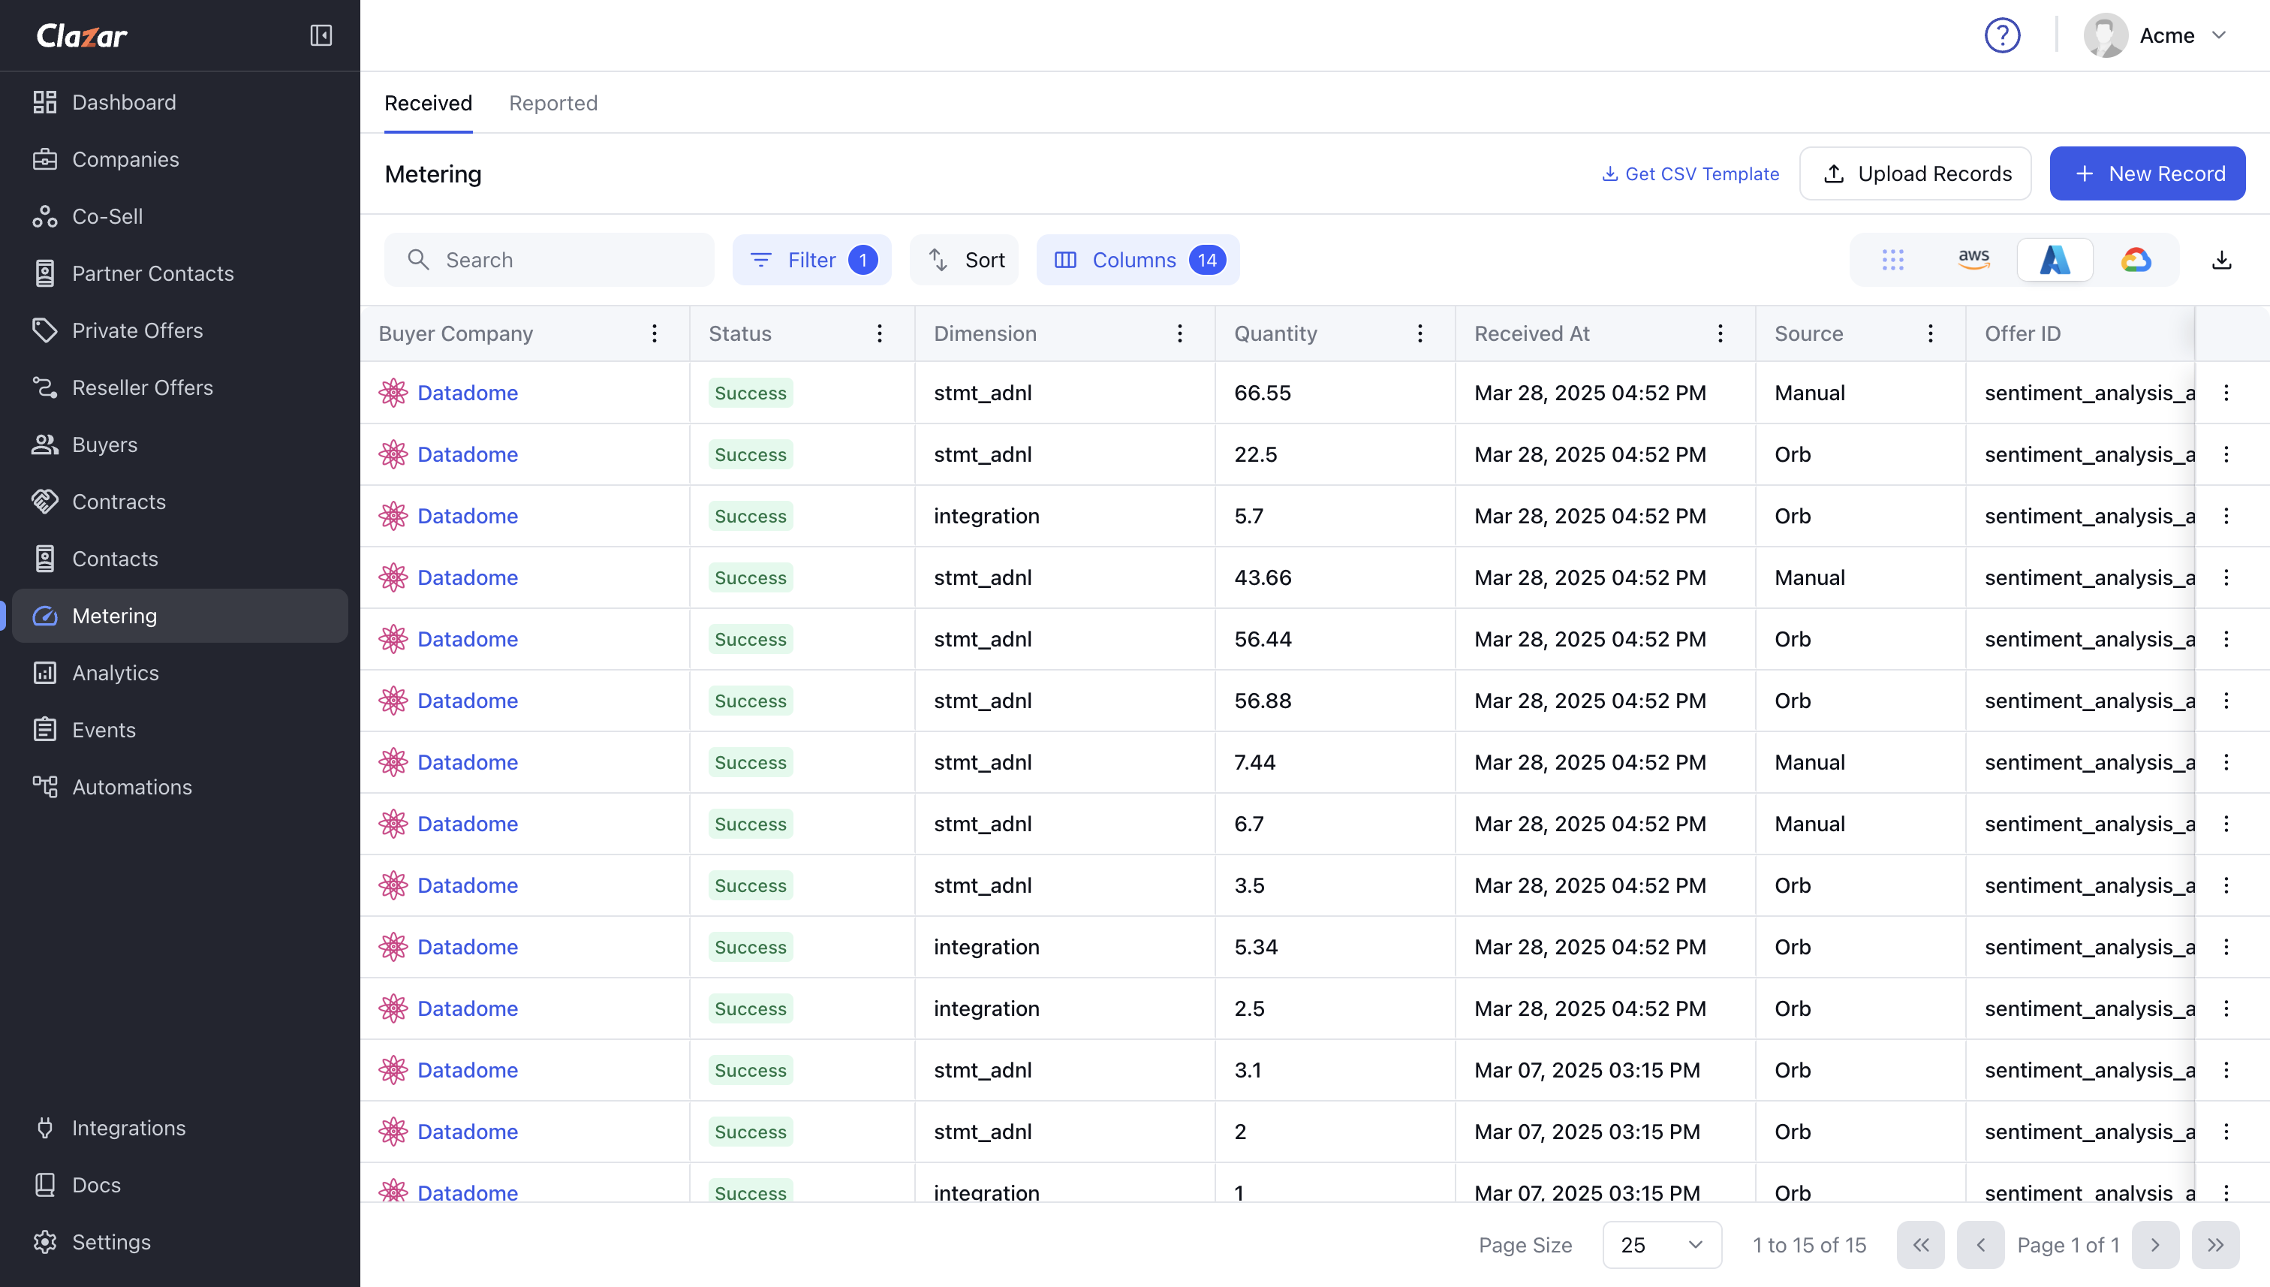Image resolution: width=2270 pixels, height=1287 pixels.
Task: Open row actions for quantity 3.1
Action: [x=2226, y=1069]
